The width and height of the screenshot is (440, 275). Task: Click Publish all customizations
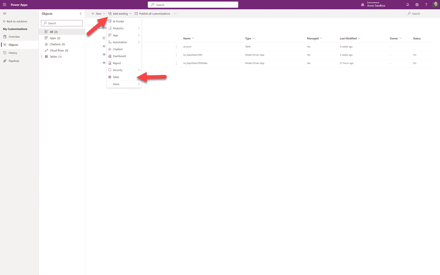pyautogui.click(x=152, y=13)
